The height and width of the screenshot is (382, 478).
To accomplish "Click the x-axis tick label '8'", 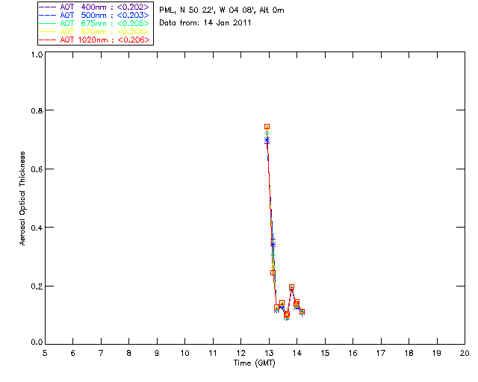I will (x=129, y=353).
